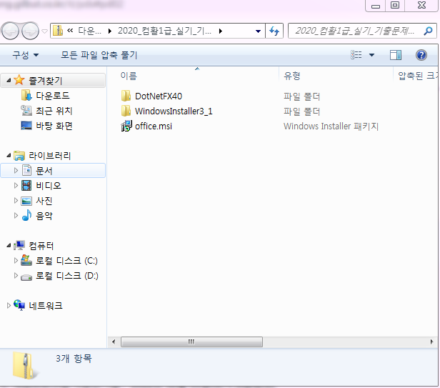Open the address bar history dropdown

(258, 31)
